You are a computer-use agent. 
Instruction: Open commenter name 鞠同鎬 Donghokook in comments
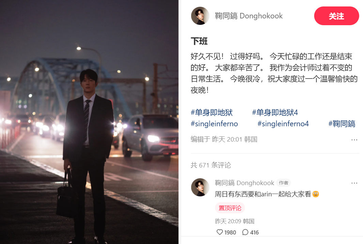point(244,183)
